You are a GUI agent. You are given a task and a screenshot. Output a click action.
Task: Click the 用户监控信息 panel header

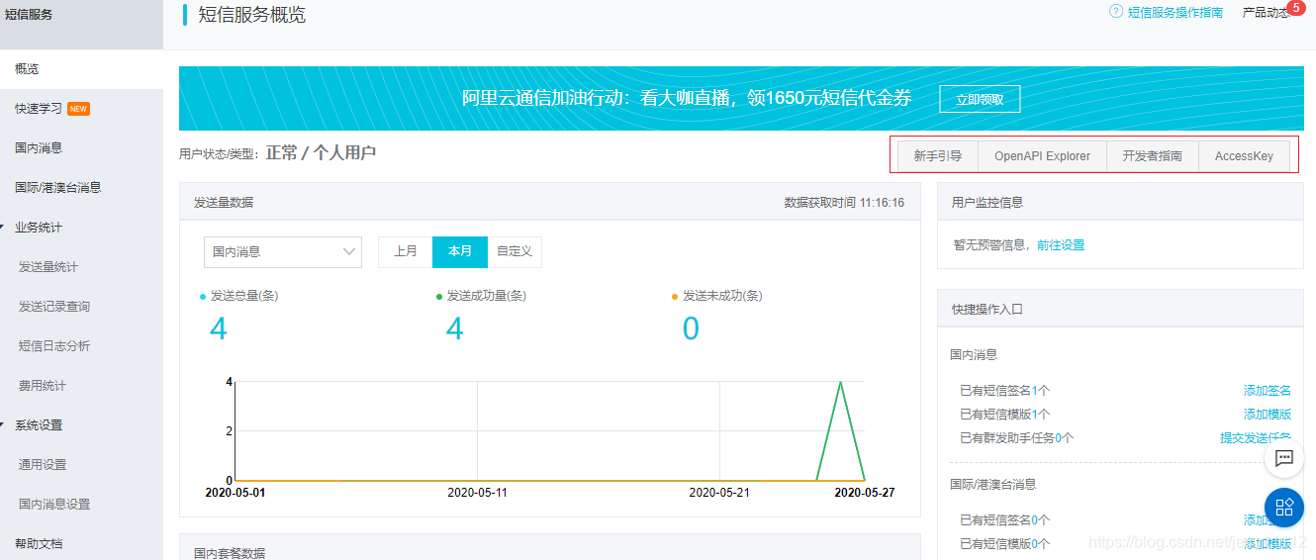1120,202
